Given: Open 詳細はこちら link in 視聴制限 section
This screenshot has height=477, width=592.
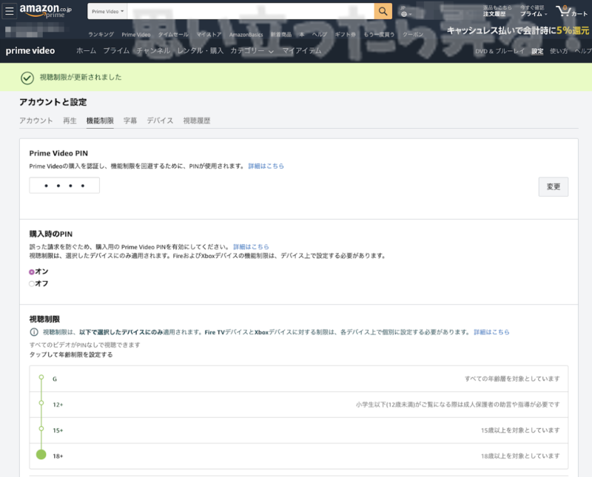Looking at the screenshot, I should 491,332.
